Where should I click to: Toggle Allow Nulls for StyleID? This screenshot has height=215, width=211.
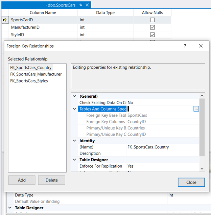pos(152,35)
